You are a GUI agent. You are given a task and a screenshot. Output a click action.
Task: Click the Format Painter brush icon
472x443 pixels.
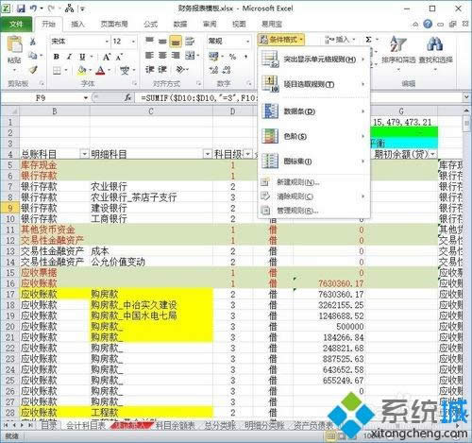(33, 70)
